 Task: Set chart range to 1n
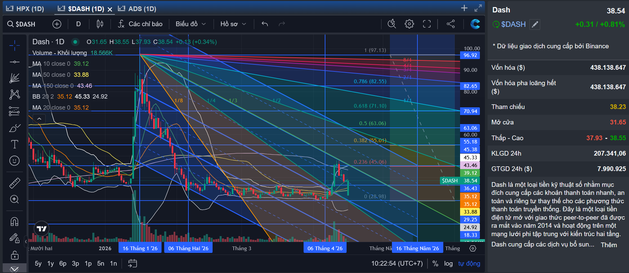point(114,264)
